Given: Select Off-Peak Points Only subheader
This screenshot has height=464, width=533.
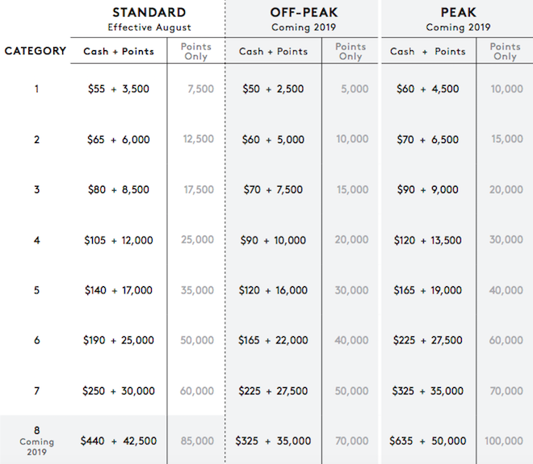Looking at the screenshot, I should (350, 52).
